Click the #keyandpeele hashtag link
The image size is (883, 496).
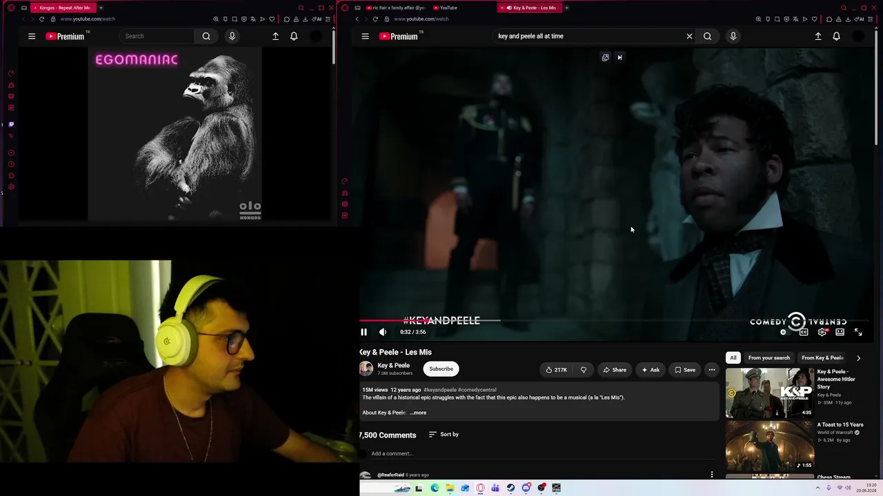(439, 390)
